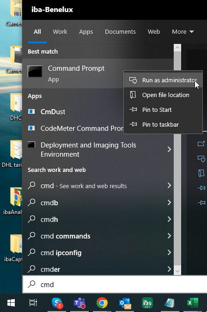Select the ibaAnaly desktop folder with Chrome icon
Screen dimensions: 207x312
pyautogui.click(x=13, y=201)
